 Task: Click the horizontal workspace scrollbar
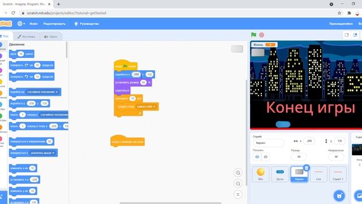(170, 203)
